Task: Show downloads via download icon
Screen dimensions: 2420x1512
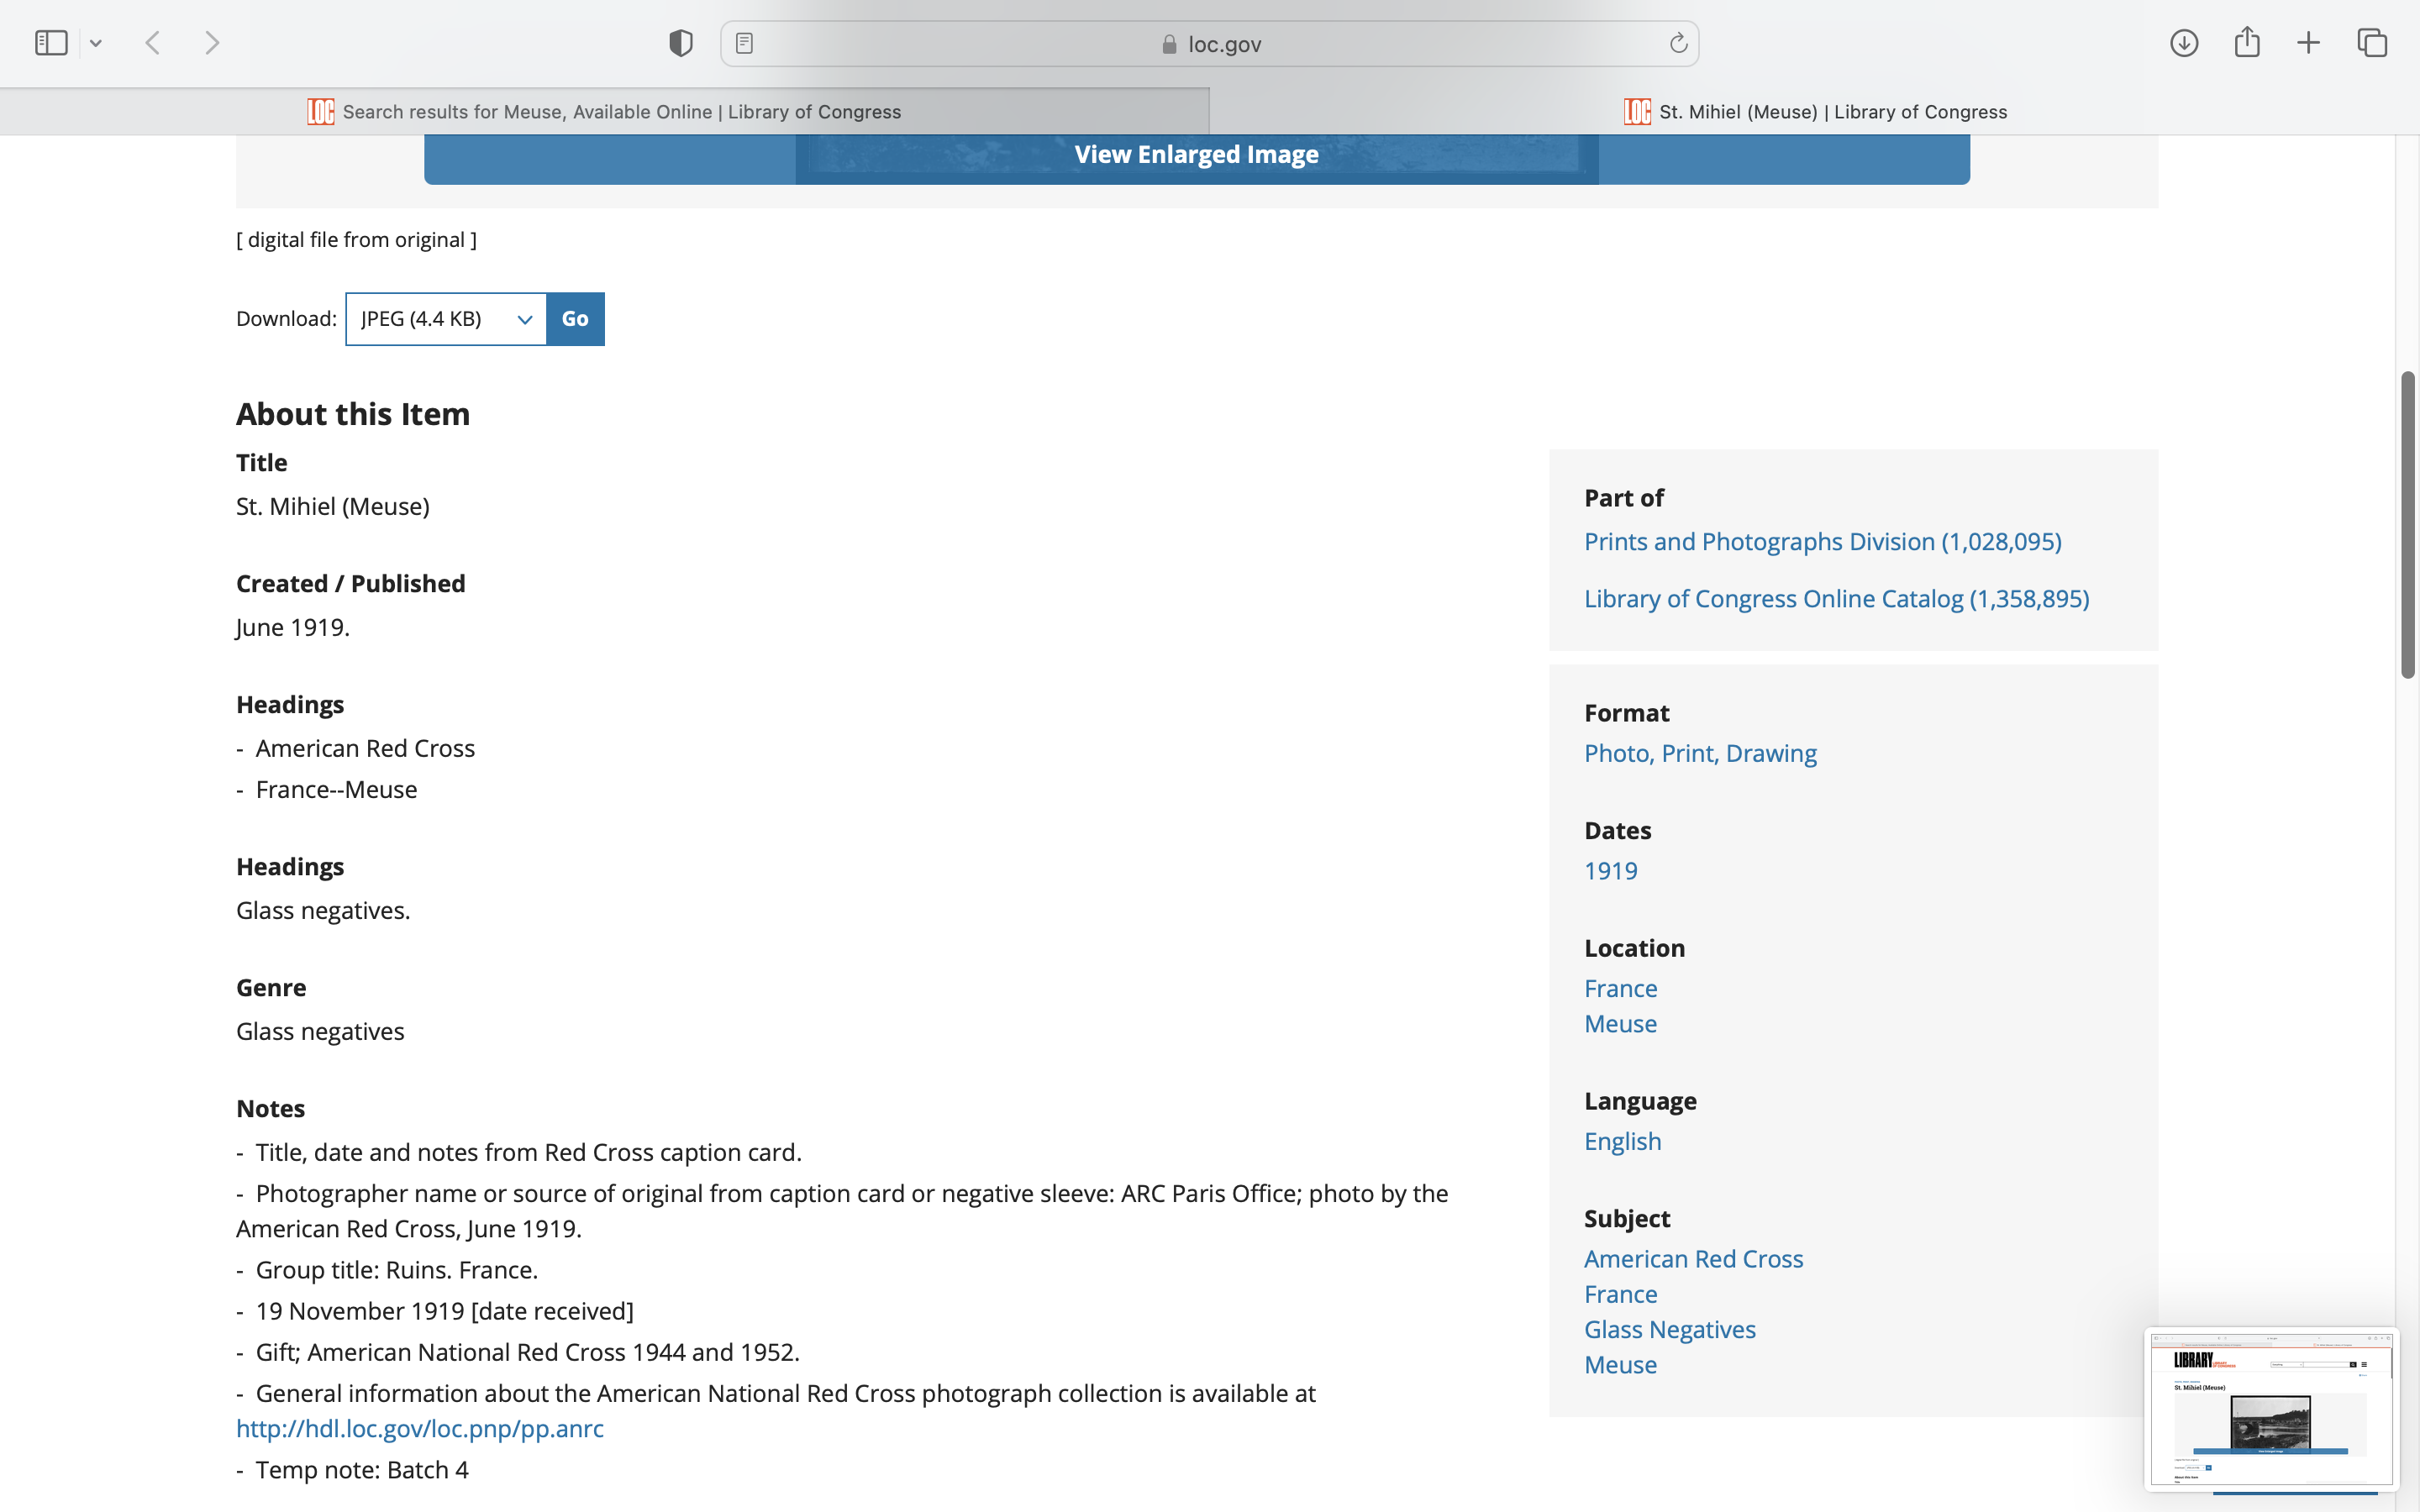Action: tap(2183, 43)
